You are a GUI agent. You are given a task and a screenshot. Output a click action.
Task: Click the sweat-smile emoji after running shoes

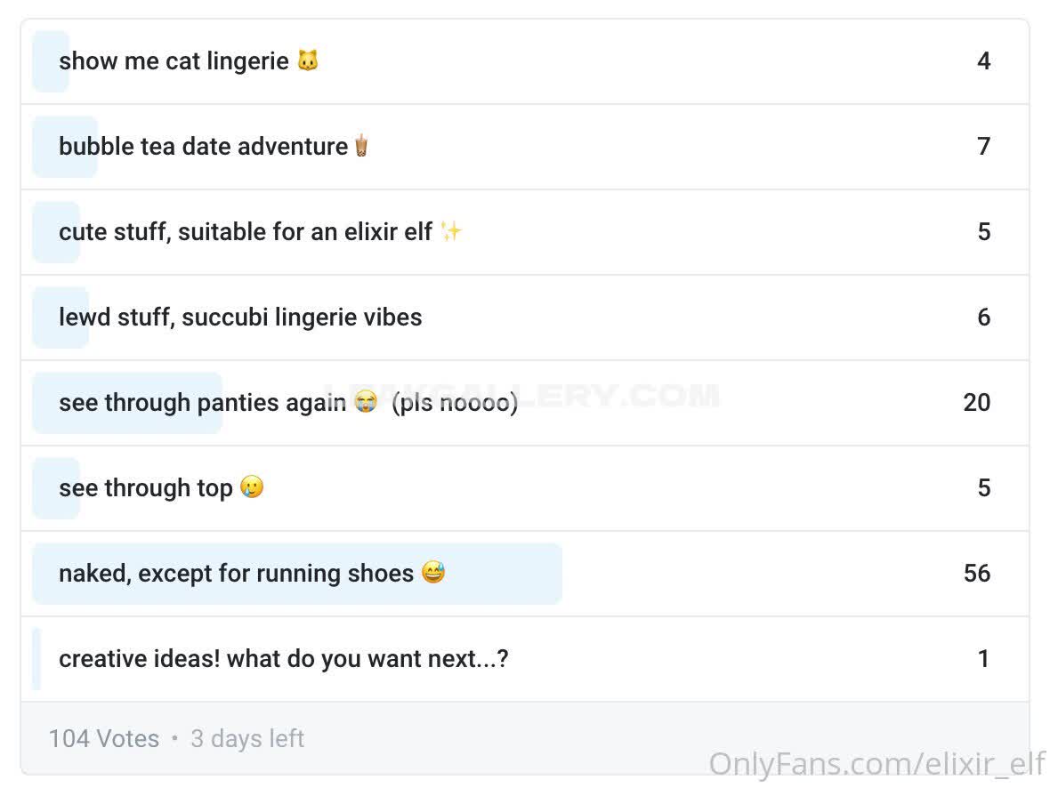click(433, 573)
